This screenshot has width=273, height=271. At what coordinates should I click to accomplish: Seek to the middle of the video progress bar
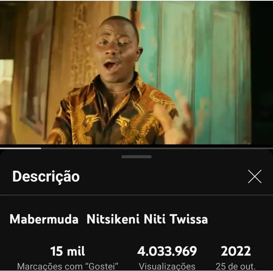point(136,148)
